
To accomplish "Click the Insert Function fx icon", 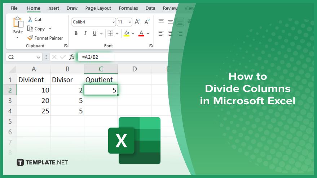I will click(x=72, y=57).
